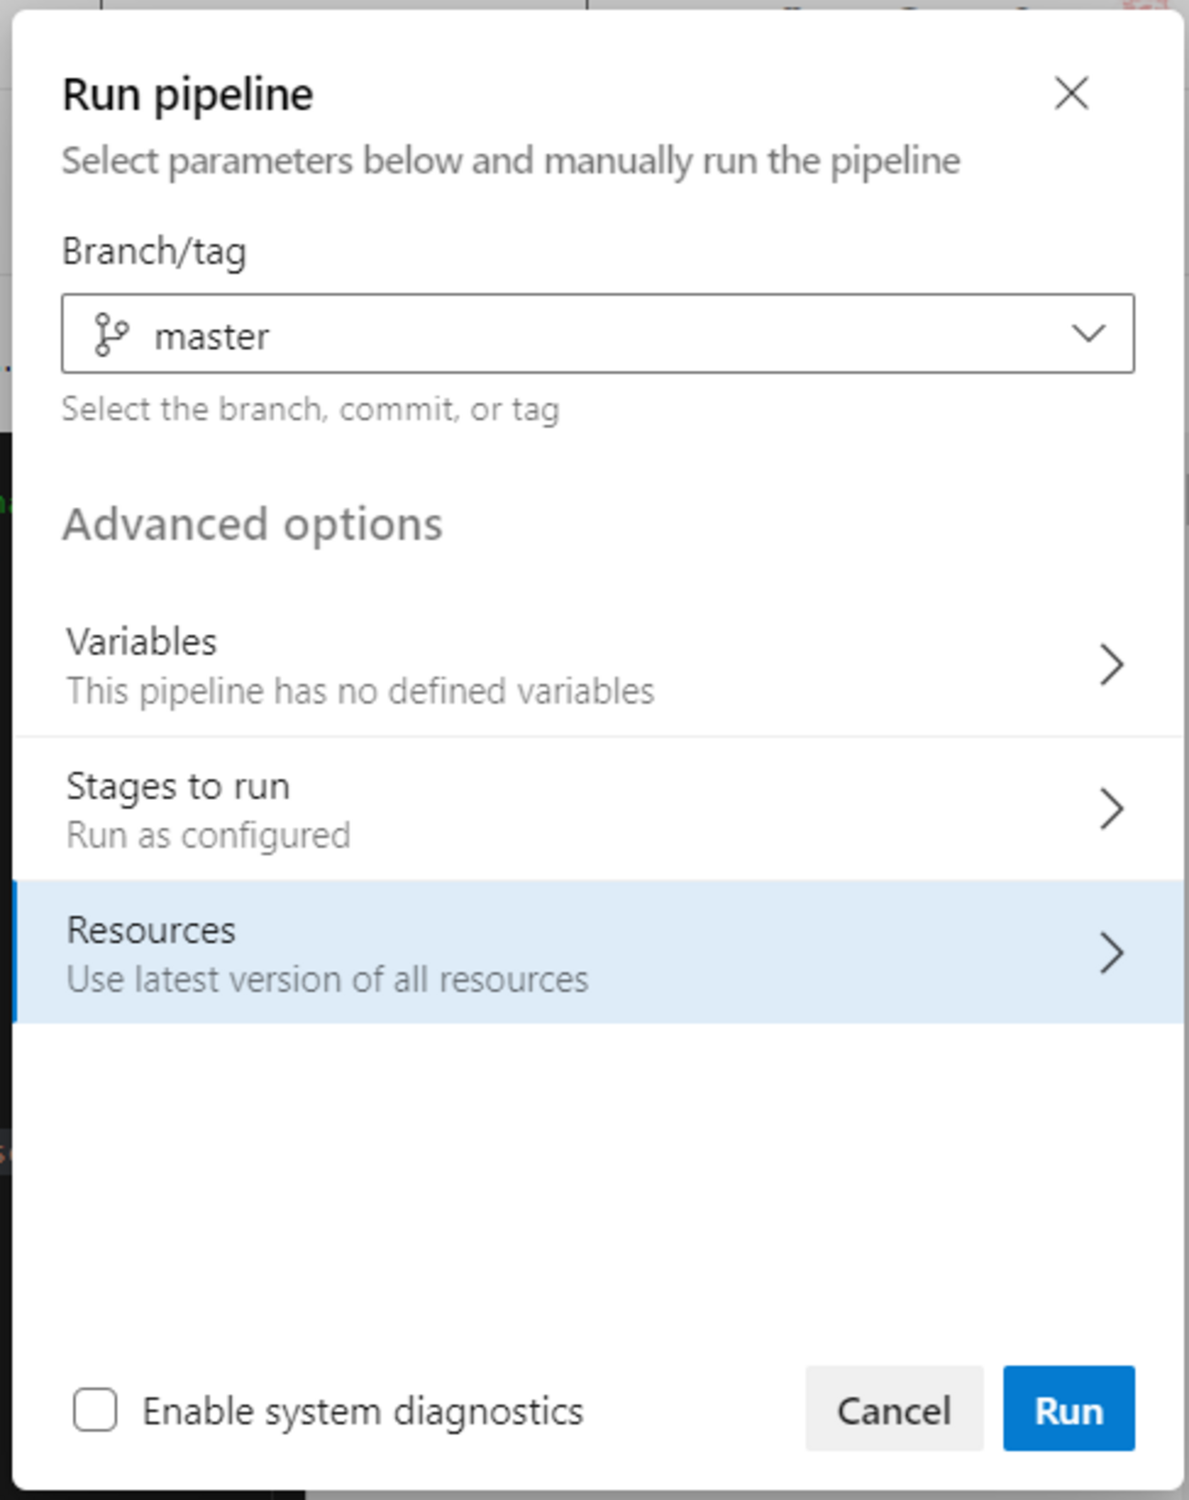Click the Enable system diagnostics label
This screenshot has width=1189, height=1500.
pos(362,1411)
